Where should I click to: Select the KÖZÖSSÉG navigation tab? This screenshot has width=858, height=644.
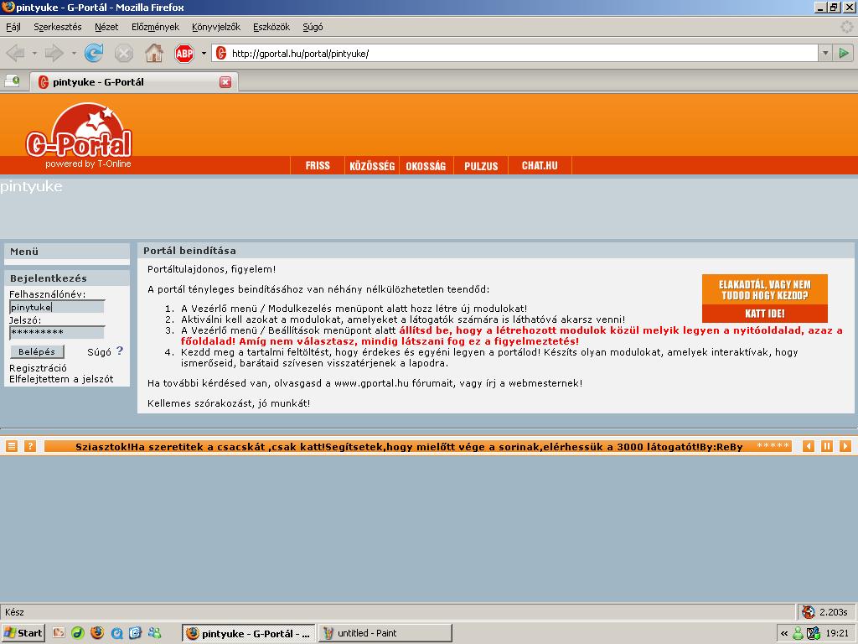(x=372, y=166)
